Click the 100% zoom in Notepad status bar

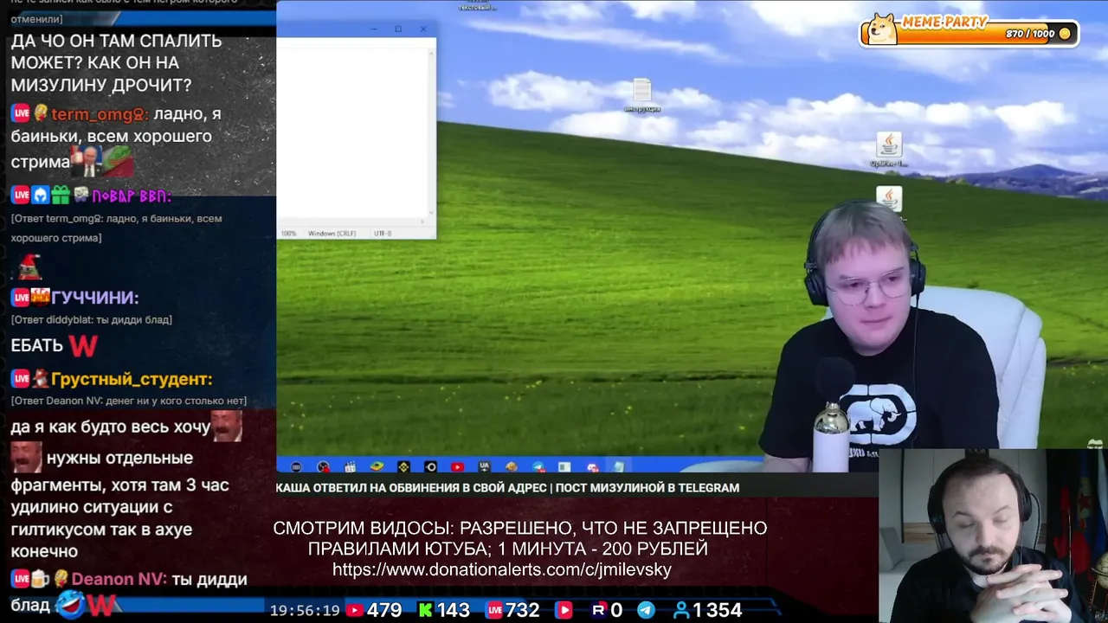(x=288, y=234)
